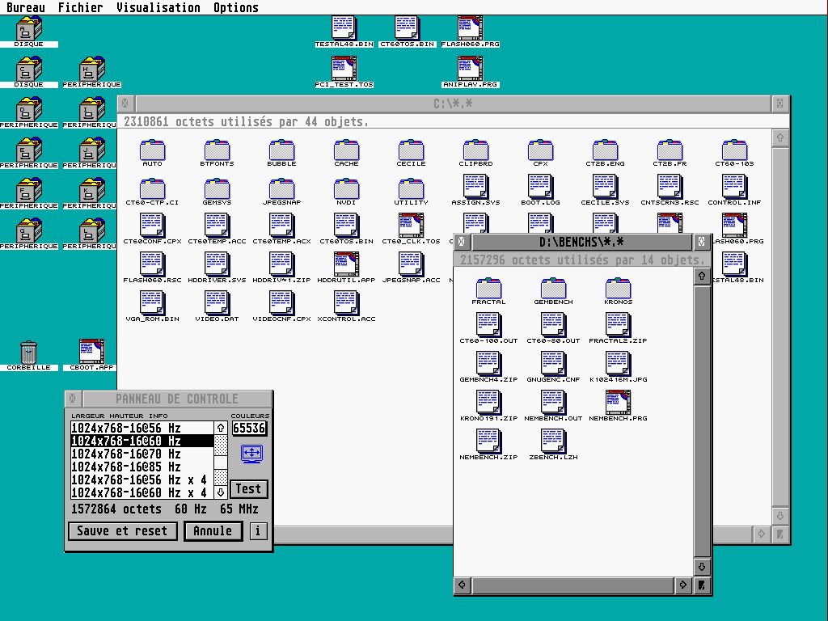Screen dimensions: 828x621
Task: Select the PCI_TEST.TOS desktop icon
Action: coord(344,68)
